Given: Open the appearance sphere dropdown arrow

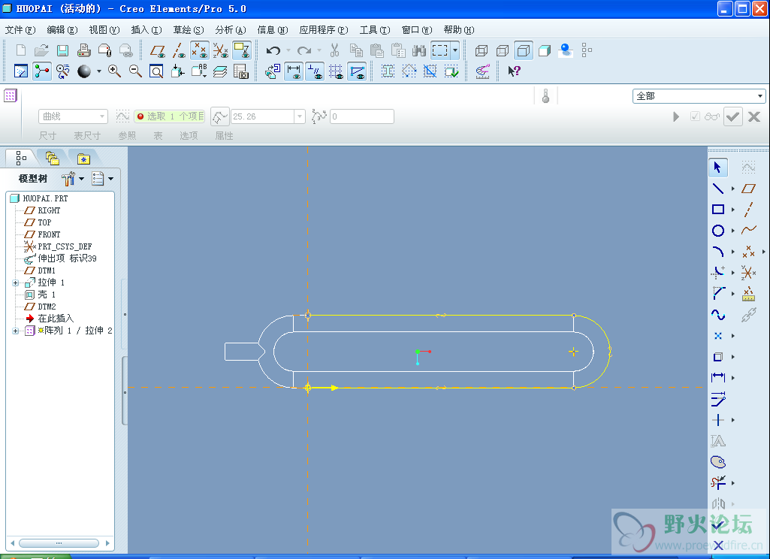Looking at the screenshot, I should pyautogui.click(x=98, y=71).
